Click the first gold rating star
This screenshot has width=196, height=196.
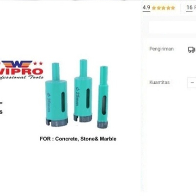click(154, 8)
